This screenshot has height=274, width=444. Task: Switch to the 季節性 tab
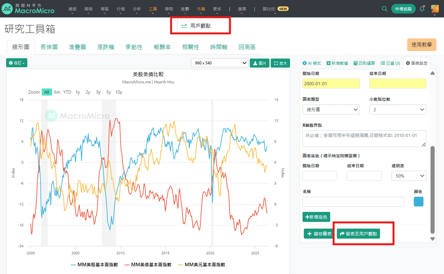pyautogui.click(x=134, y=47)
